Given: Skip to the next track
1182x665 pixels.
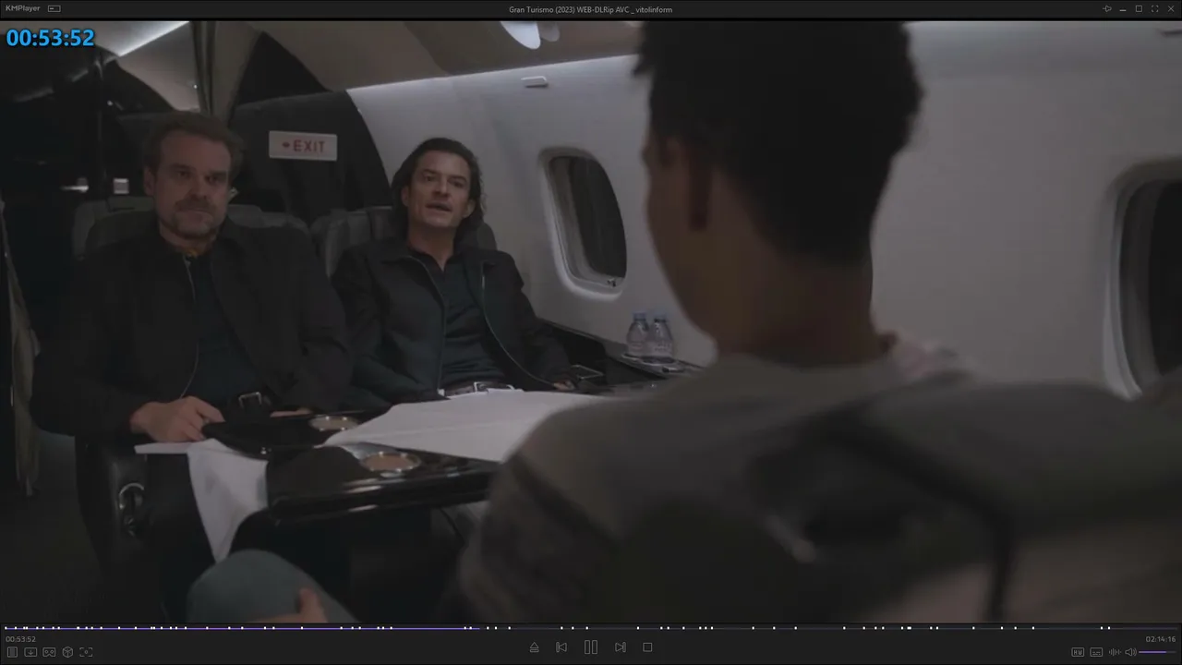Looking at the screenshot, I should pos(621,647).
